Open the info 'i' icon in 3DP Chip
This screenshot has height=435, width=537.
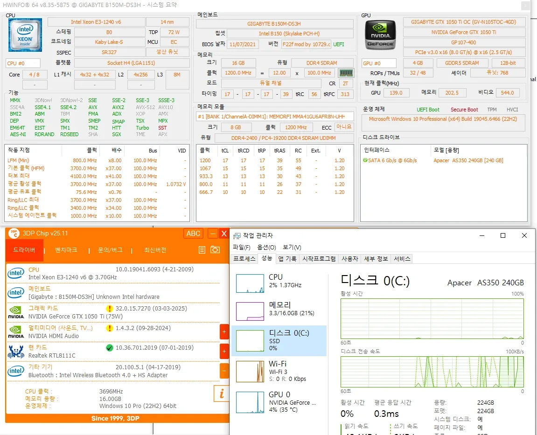click(221, 394)
